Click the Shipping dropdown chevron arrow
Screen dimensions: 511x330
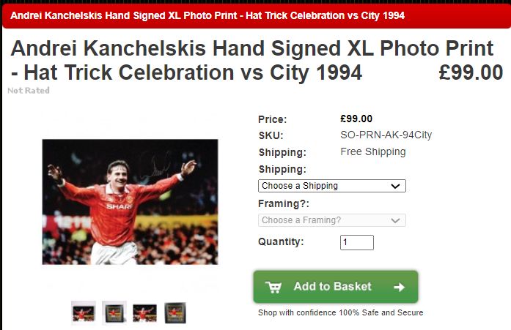(x=395, y=187)
